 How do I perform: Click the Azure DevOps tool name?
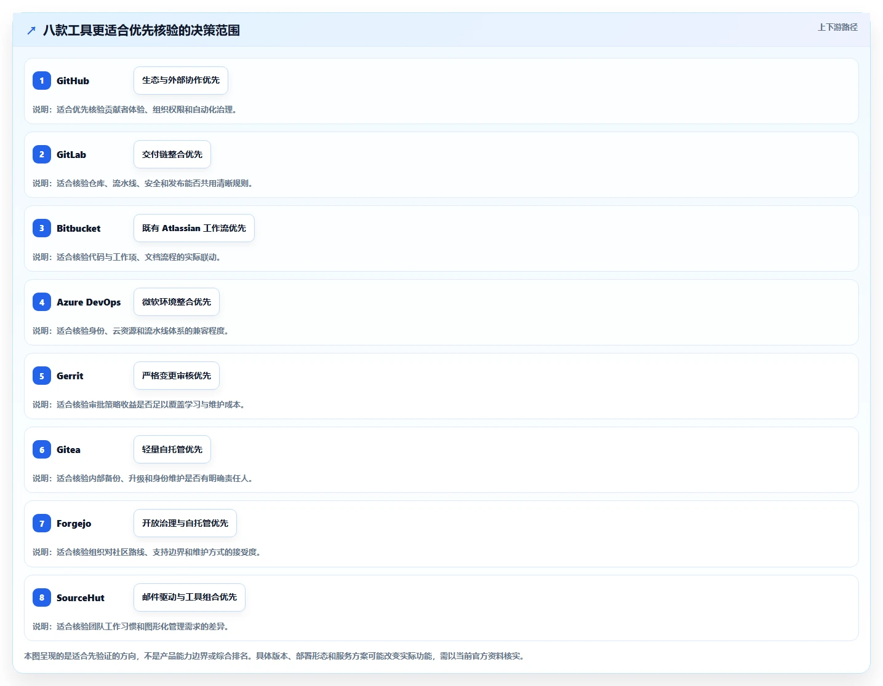click(89, 302)
